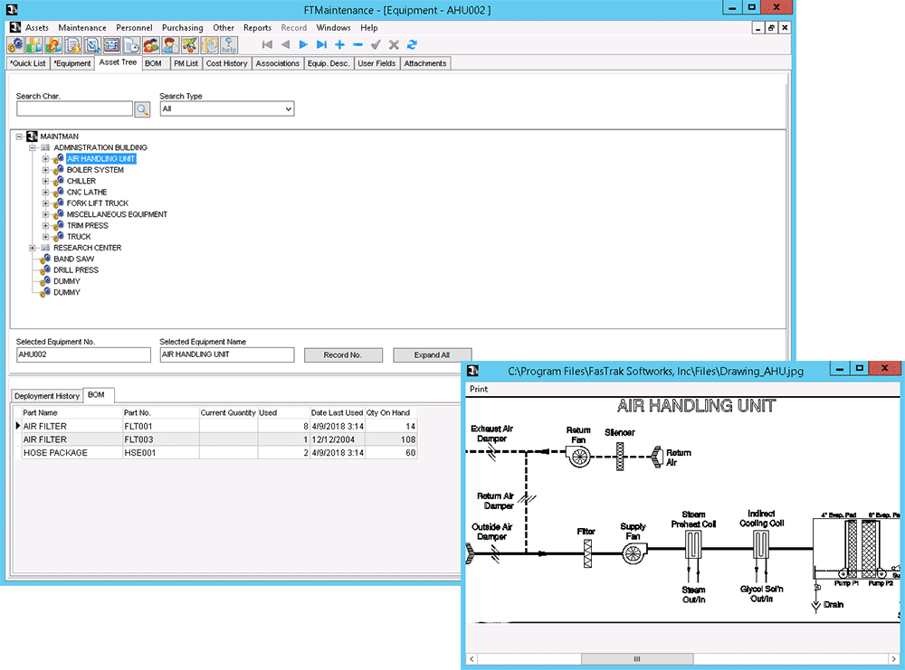
Task: Delete record with minus icon
Action: click(x=357, y=45)
